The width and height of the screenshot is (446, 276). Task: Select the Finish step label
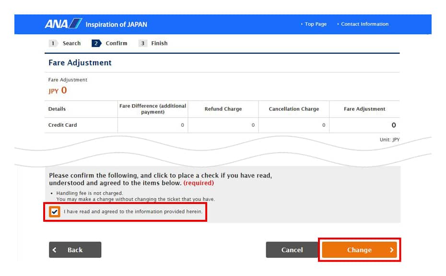tap(159, 43)
